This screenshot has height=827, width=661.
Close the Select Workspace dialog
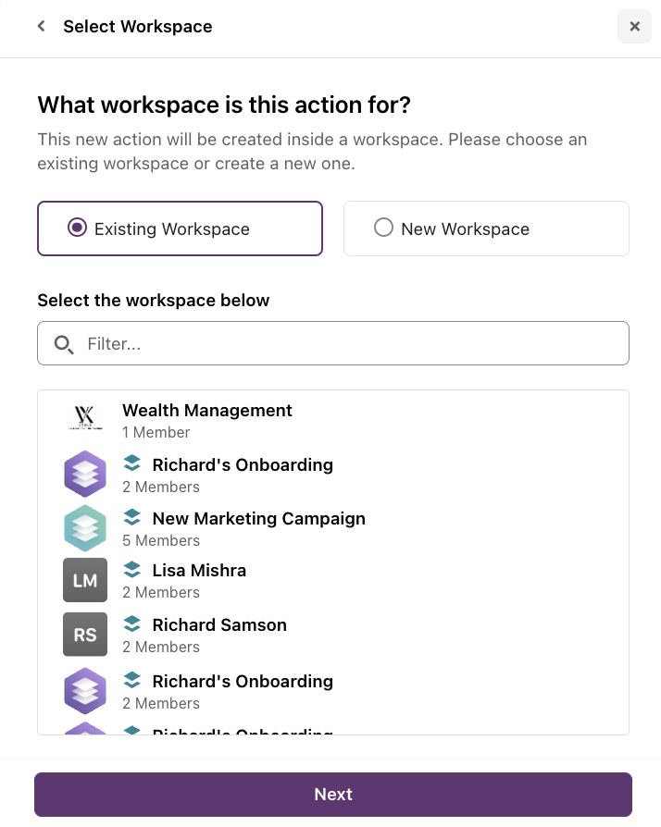[634, 27]
